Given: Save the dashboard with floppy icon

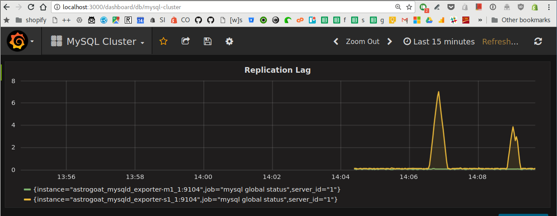Looking at the screenshot, I should 208,41.
